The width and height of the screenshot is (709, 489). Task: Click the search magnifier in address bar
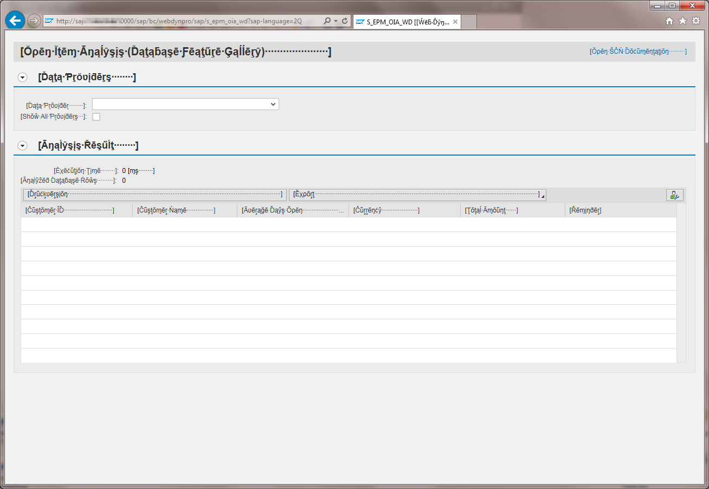pos(327,21)
